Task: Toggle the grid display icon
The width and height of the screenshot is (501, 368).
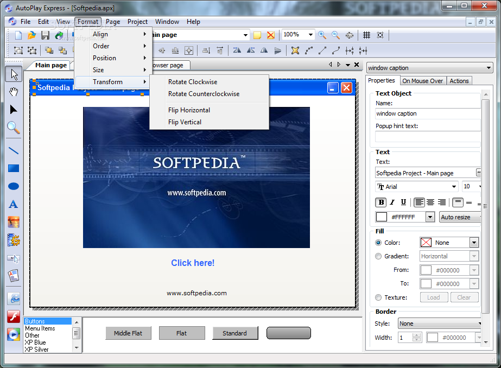Action: 366,35
